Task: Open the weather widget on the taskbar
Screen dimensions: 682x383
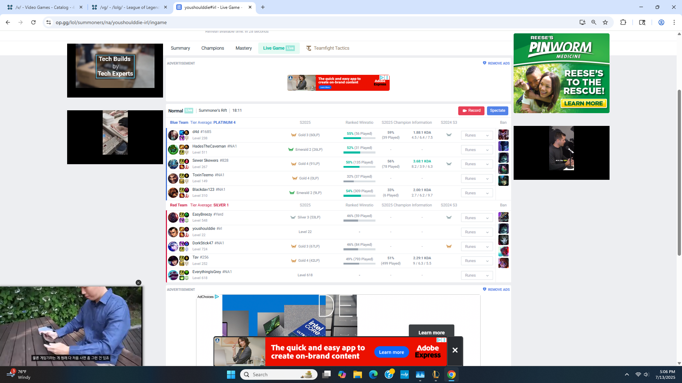Action: coord(18,374)
